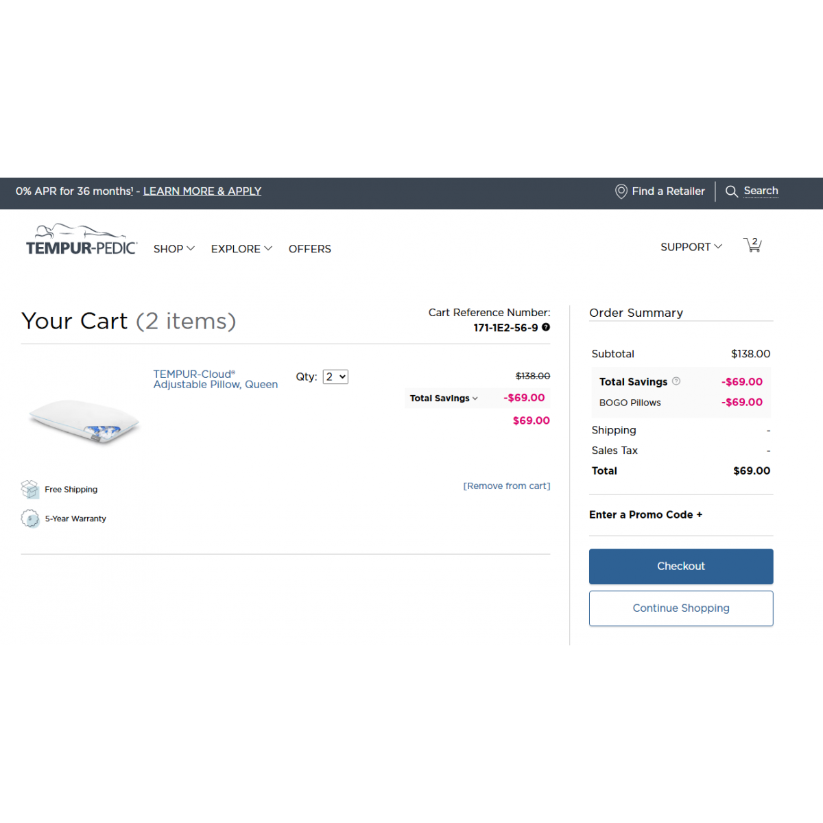Expand the SHOP menu

174,249
